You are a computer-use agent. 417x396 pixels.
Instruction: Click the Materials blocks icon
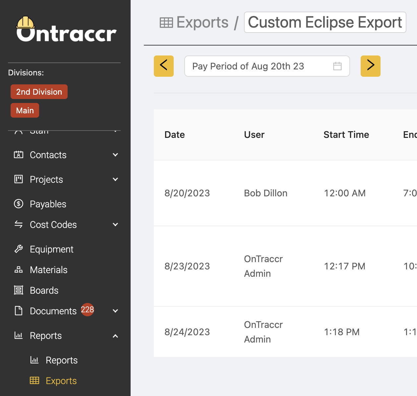tap(19, 269)
